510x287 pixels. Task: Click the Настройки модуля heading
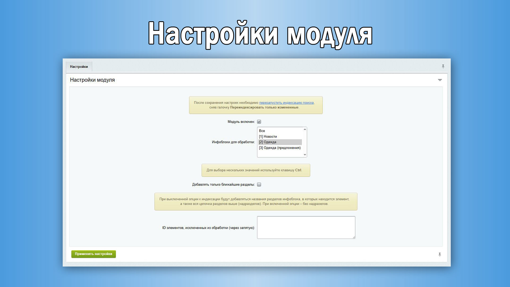92,80
